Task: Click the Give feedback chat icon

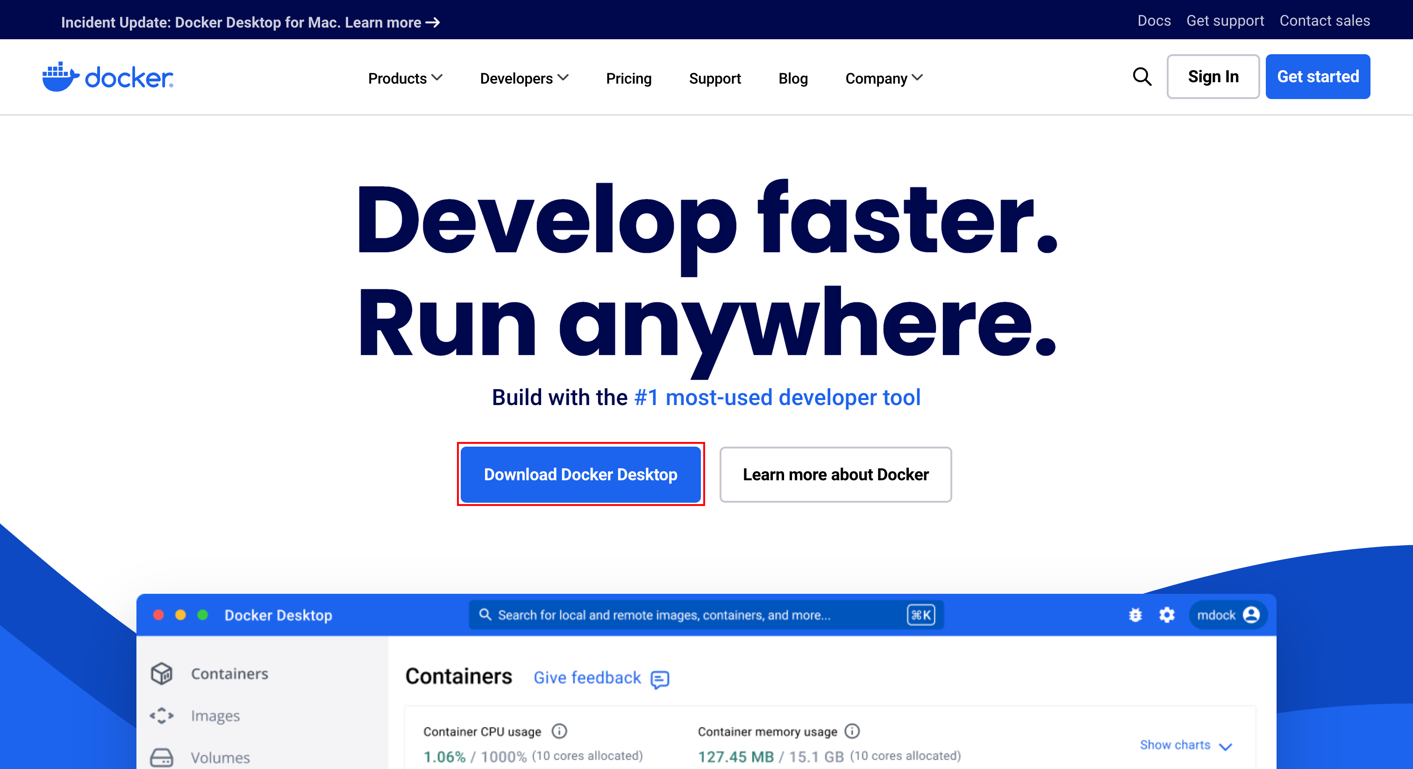Action: 660,679
